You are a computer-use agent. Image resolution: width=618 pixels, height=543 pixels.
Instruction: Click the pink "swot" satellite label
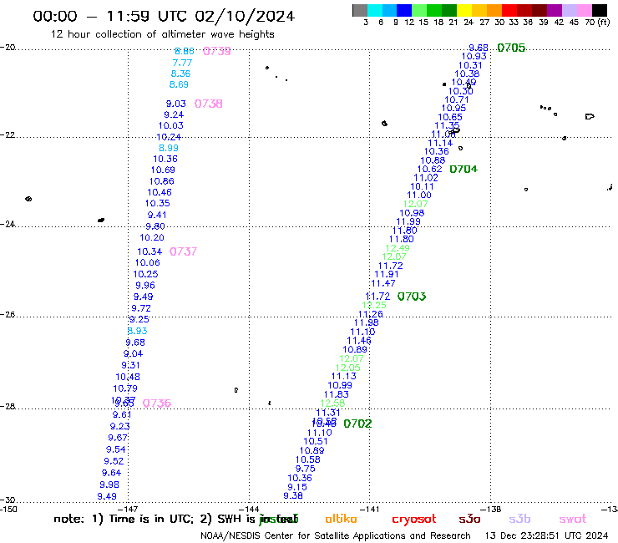pyautogui.click(x=573, y=520)
